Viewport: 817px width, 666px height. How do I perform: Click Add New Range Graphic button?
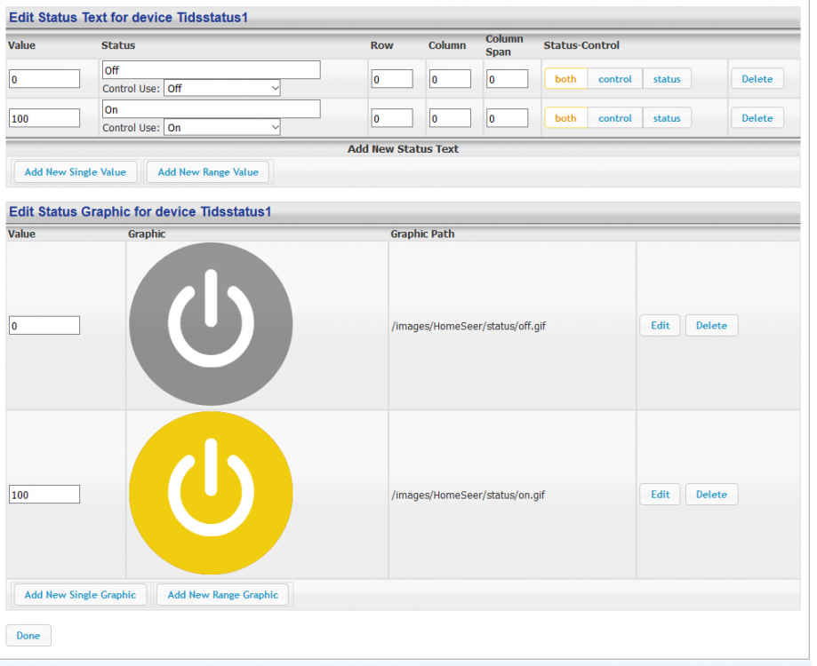223,595
